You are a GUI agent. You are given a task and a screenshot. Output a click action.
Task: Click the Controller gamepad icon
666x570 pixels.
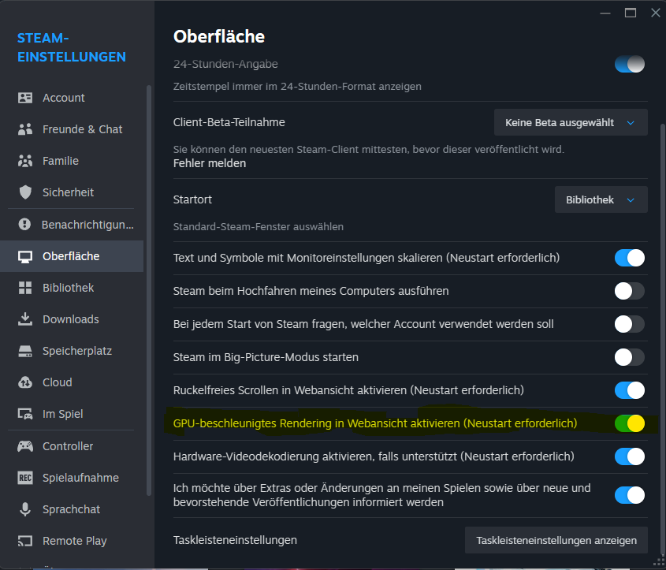[x=25, y=446]
